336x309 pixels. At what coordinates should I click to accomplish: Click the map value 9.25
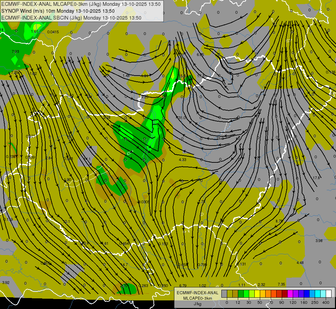coord(144,97)
